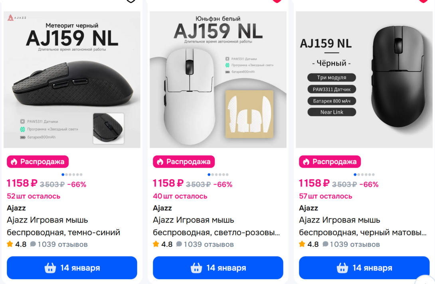This screenshot has height=284, width=435.
Task: Click review bubble icon on black matte mouse card
Action: point(325,244)
